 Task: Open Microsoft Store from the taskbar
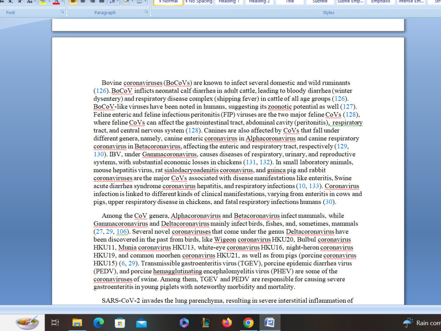(120, 323)
